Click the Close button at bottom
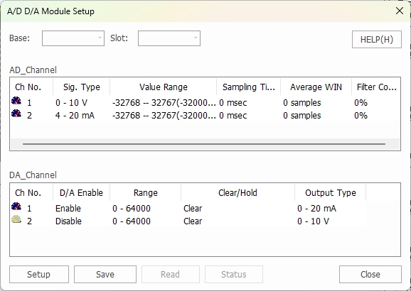Image resolution: width=411 pixels, height=291 pixels. [x=370, y=274]
